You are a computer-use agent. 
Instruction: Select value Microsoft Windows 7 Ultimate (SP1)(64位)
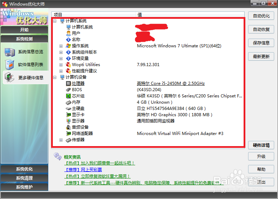pyautogui.click(x=179, y=46)
